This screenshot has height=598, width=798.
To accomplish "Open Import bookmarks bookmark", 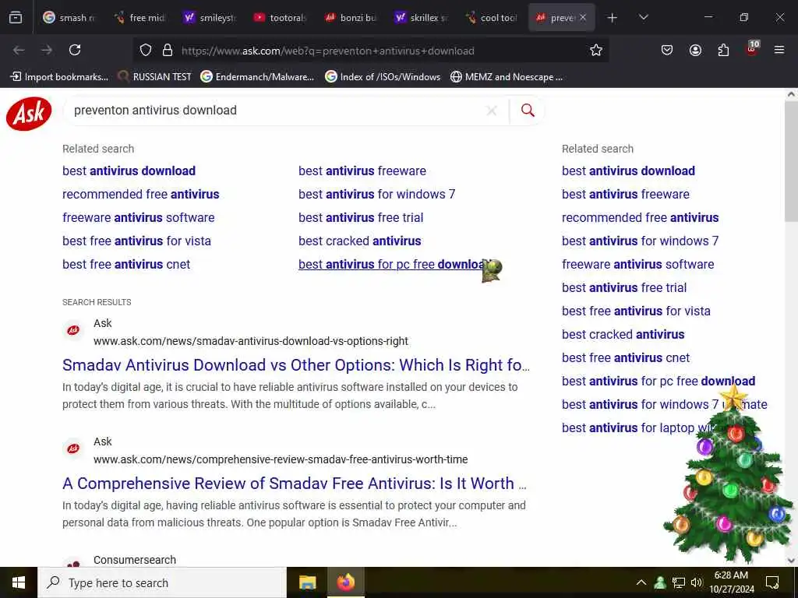I will [x=59, y=77].
